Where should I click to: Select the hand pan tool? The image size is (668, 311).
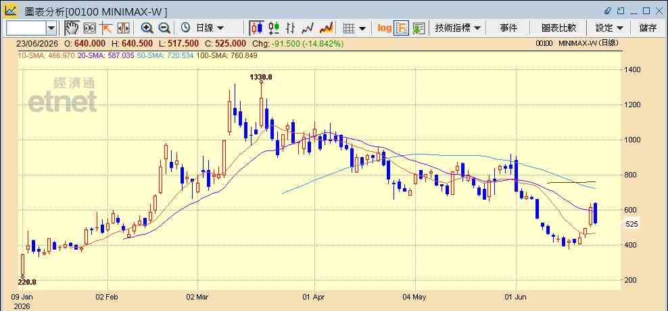[72, 28]
